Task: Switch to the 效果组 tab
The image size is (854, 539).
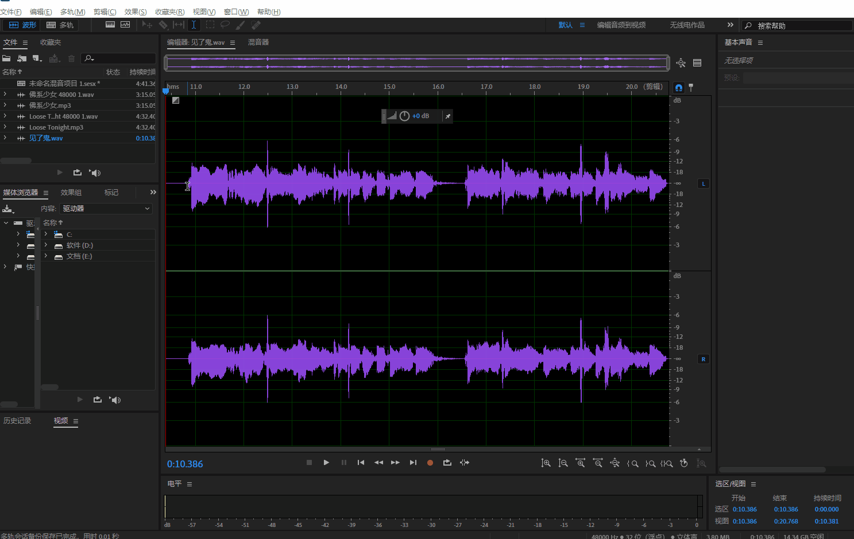Action: point(71,193)
